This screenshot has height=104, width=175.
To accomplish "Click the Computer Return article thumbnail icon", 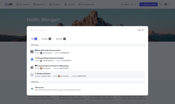I will tap(32, 67).
